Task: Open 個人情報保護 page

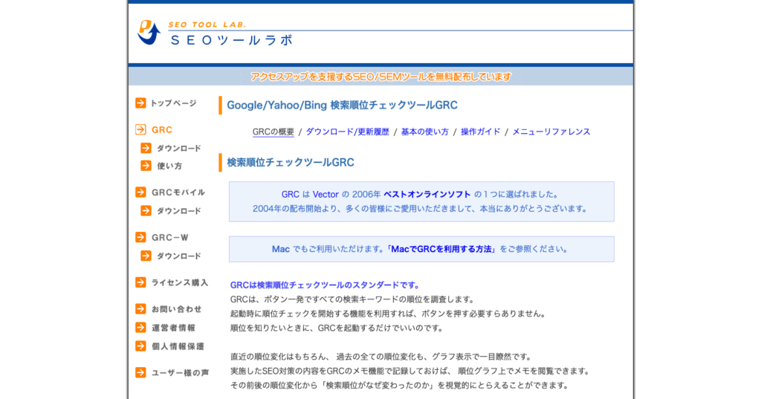Action: 178,346
